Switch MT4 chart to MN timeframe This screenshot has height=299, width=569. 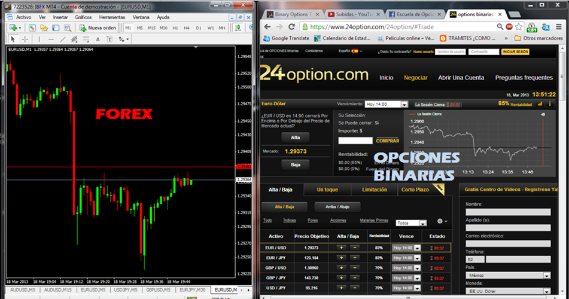(222, 28)
